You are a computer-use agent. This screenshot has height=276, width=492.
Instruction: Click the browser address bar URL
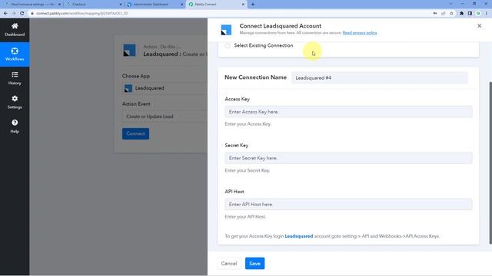pyautogui.click(x=82, y=14)
